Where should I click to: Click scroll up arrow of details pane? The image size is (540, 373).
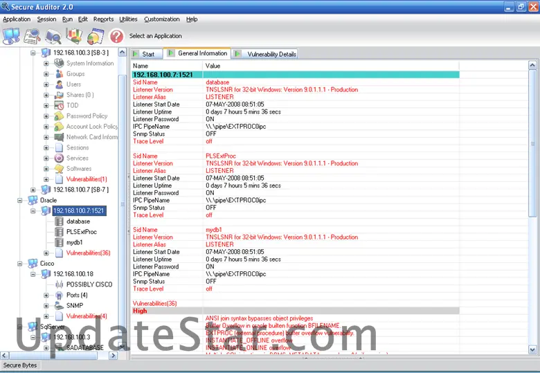point(532,65)
